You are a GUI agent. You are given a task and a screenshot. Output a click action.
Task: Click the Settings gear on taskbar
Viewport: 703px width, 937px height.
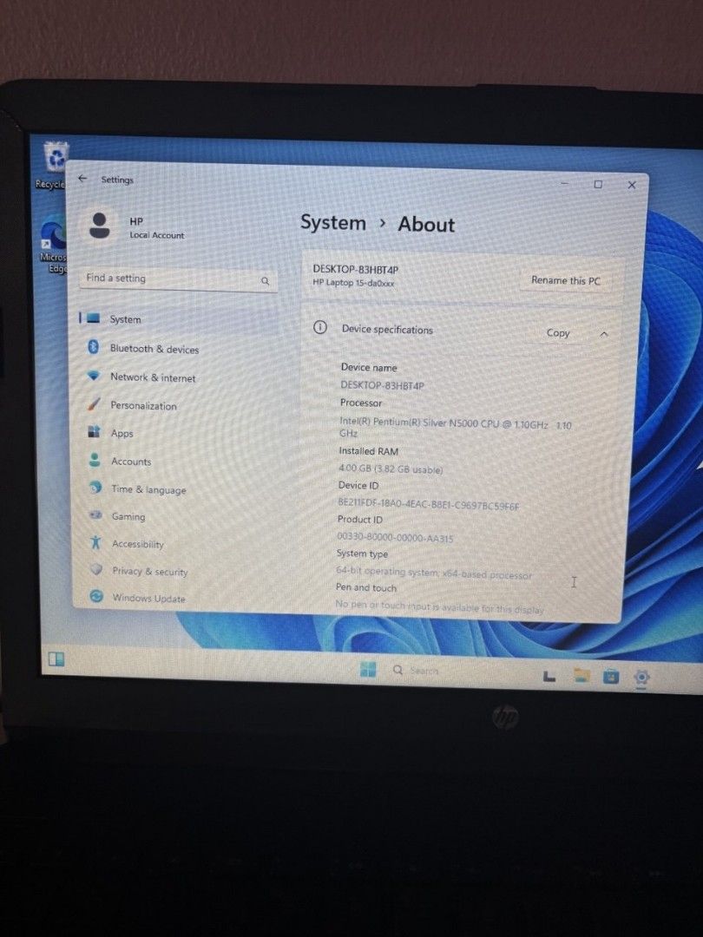[x=641, y=678]
